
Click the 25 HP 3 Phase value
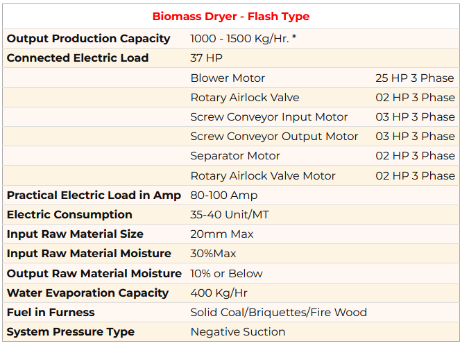(415, 78)
